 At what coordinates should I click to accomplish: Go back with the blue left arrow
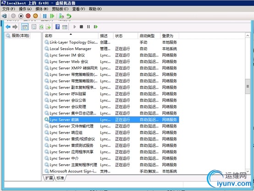8,27
